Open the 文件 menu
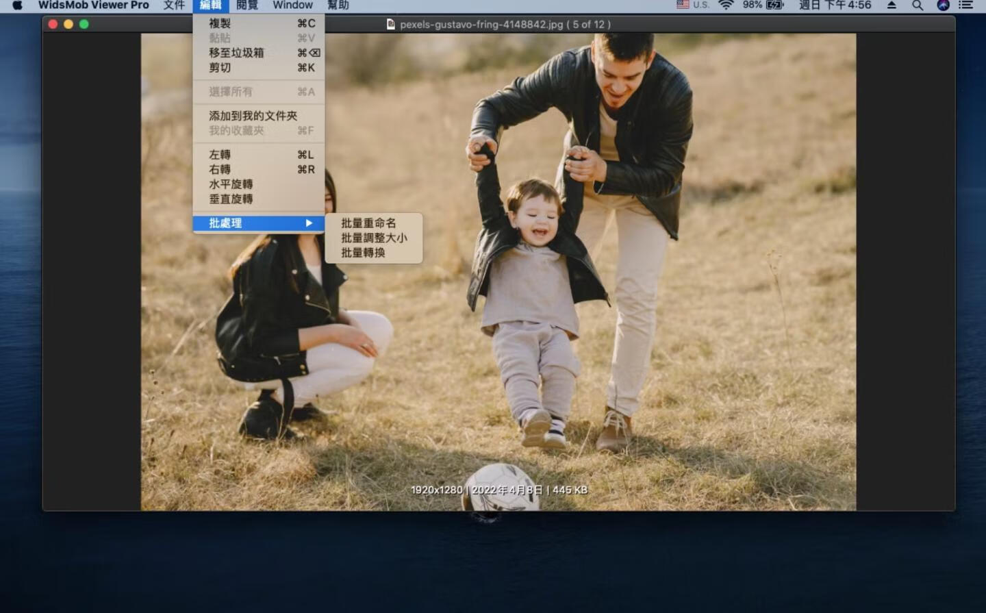The image size is (986, 613). [174, 5]
